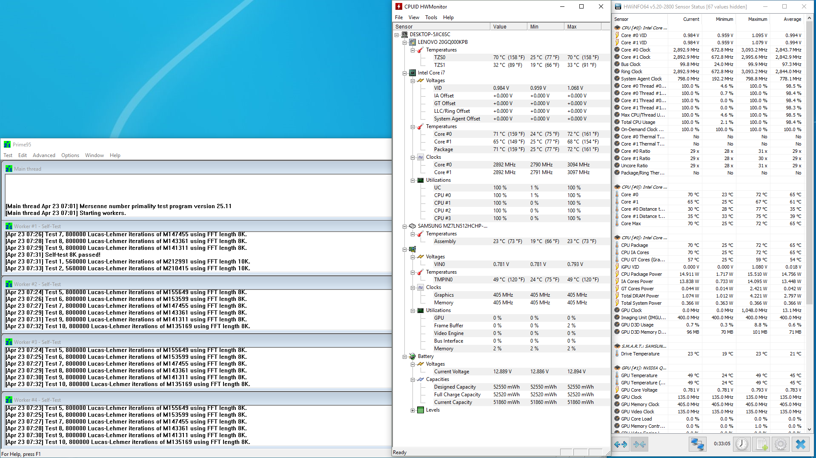Open HWMonitor File menu
Screen dimensions: 816x458
pyautogui.click(x=399, y=17)
